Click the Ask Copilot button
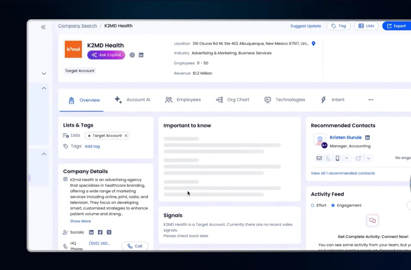411x270 pixels. coord(106,55)
